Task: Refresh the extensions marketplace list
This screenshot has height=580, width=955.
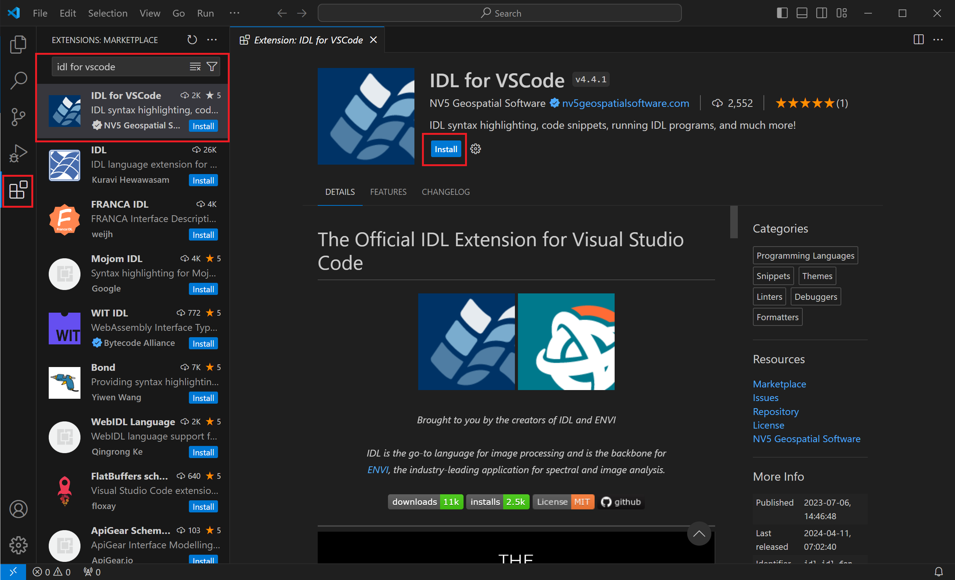Action: coord(192,40)
